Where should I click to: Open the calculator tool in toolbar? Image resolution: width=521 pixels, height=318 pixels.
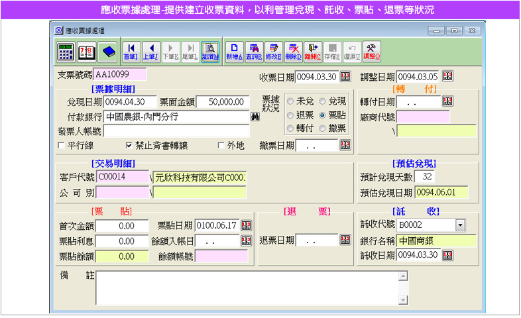pyautogui.click(x=65, y=51)
